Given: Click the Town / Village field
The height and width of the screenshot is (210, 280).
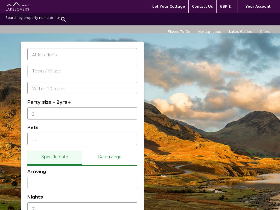Looking at the screenshot, I should [x=82, y=71].
